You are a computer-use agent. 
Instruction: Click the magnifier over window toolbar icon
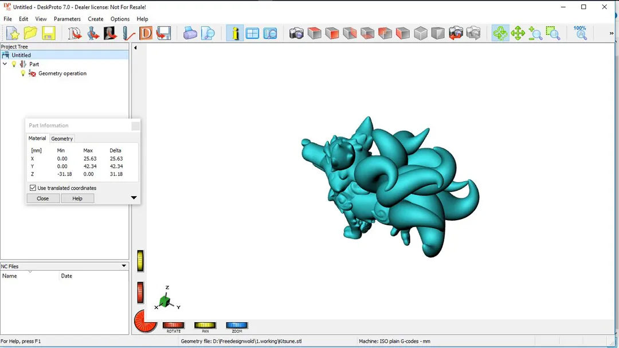270,33
